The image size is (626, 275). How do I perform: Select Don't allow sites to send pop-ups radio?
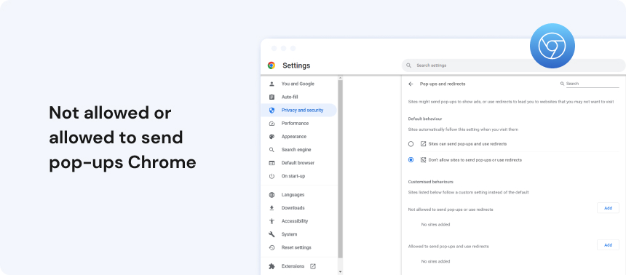[411, 159]
